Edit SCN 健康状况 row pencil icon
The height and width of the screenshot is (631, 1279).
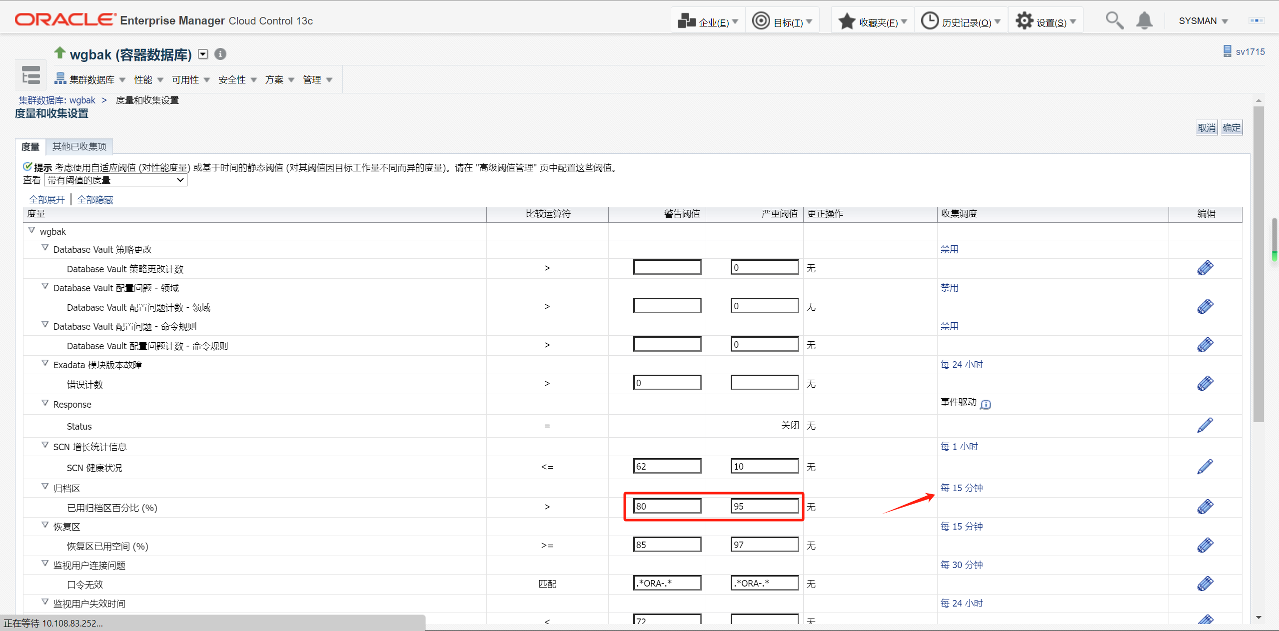1205,467
